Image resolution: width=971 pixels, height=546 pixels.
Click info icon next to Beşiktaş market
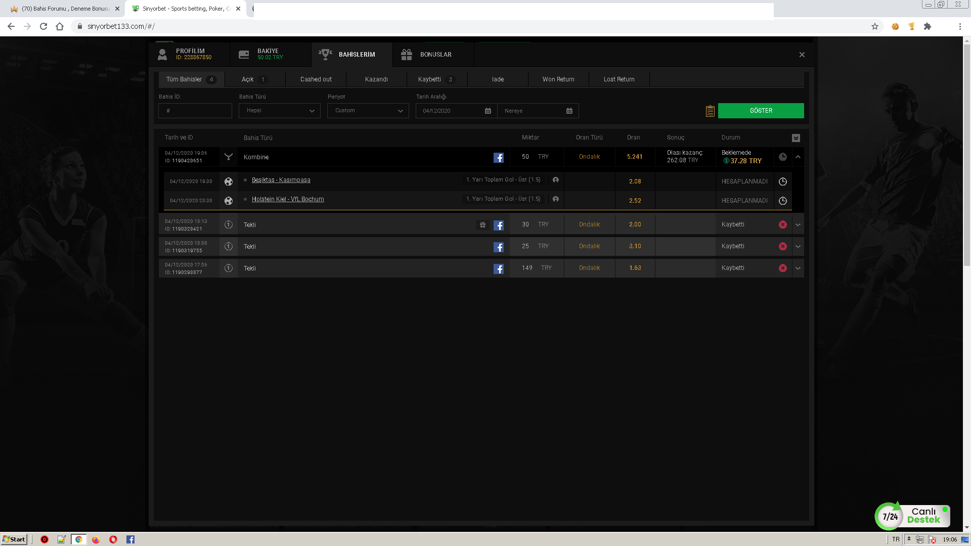tap(555, 179)
